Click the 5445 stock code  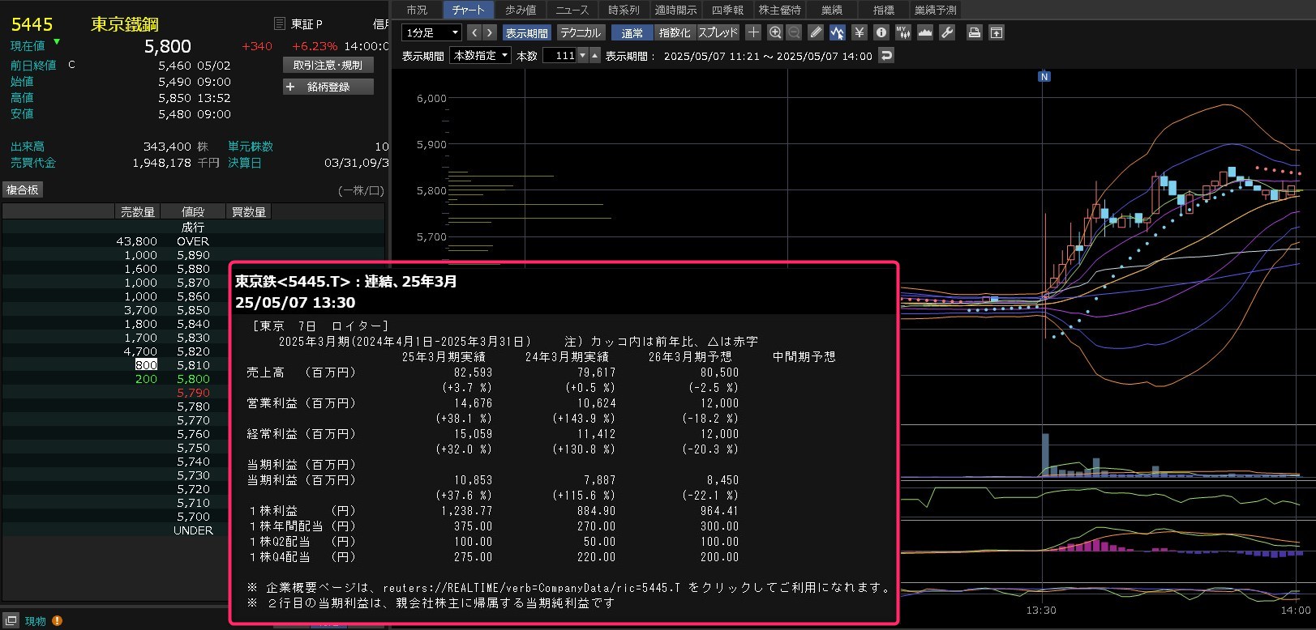[32, 24]
